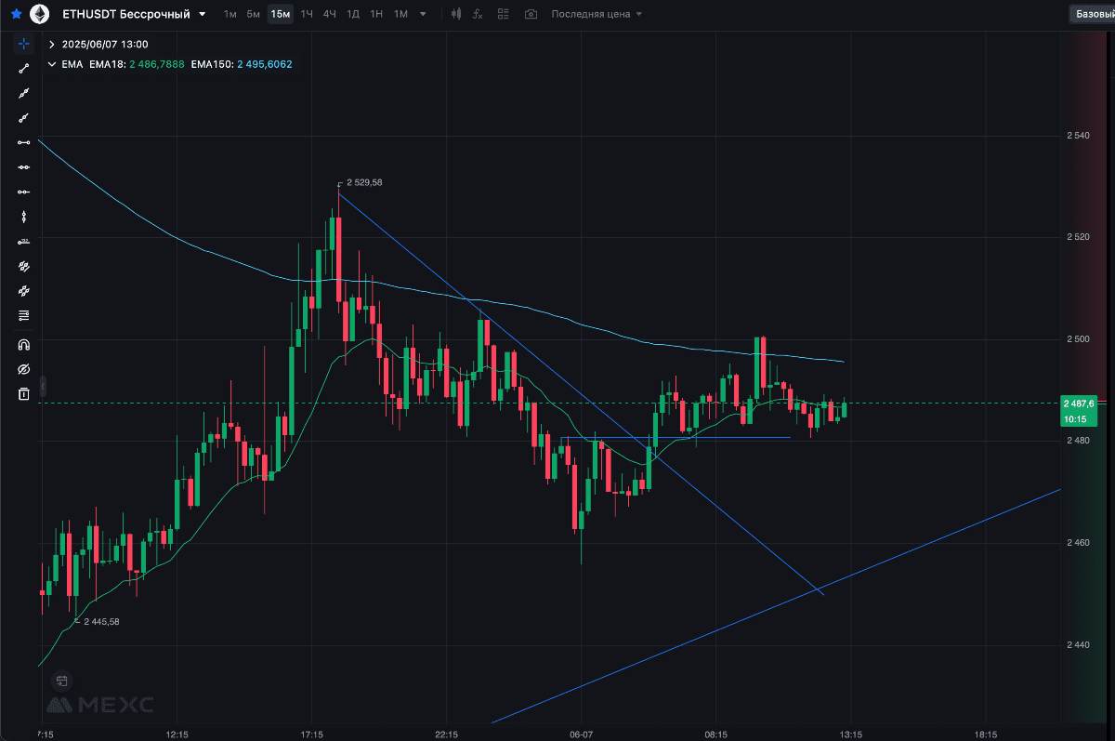The width and height of the screenshot is (1115, 741).
Task: Select the parallel lines drawing tool
Action: tap(24, 291)
